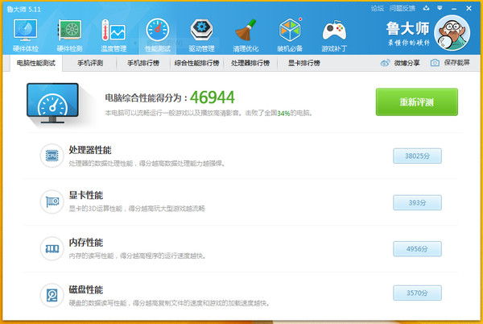The width and height of the screenshot is (483, 324).
Task: Open the 硬件体检 hardware checkup icon
Action: (25, 31)
